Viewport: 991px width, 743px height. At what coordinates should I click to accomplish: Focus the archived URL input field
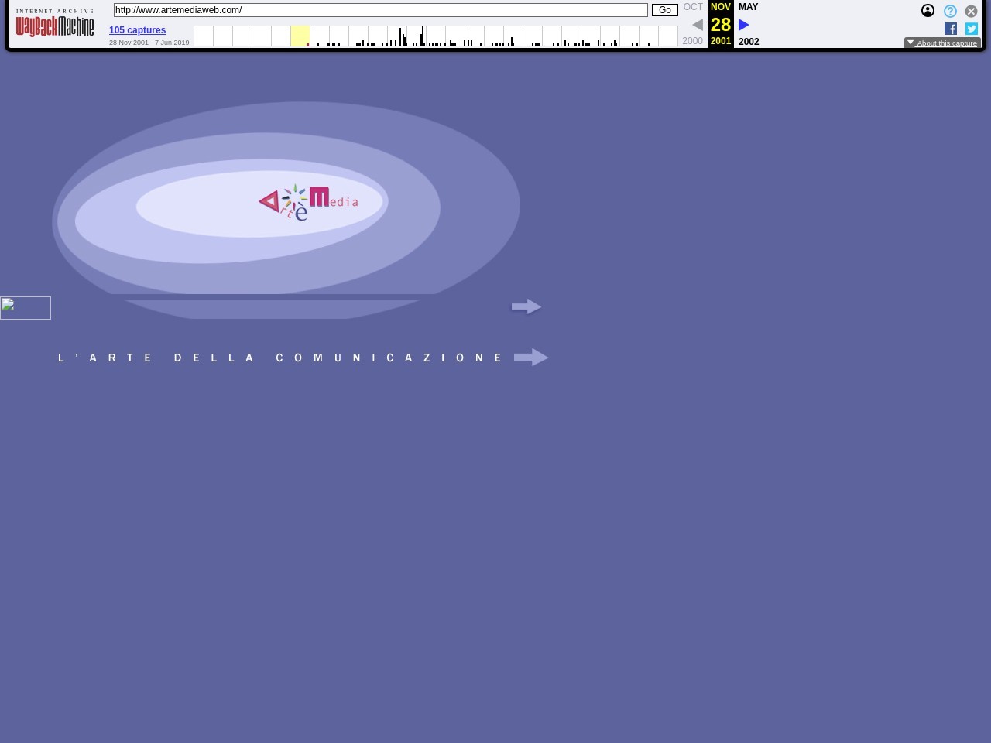coord(380,10)
